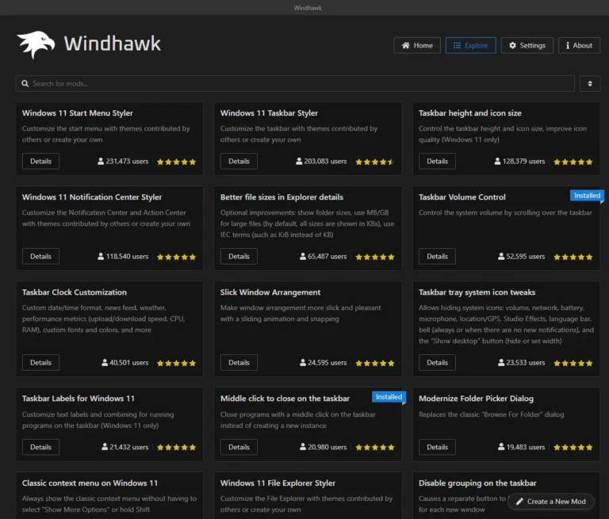Create a New Mod
The width and height of the screenshot is (609, 519).
pyautogui.click(x=551, y=502)
